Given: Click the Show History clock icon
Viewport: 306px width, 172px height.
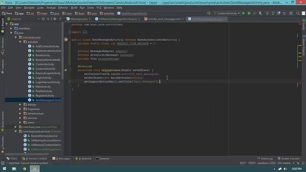Looking at the screenshot, I should tap(279, 13).
